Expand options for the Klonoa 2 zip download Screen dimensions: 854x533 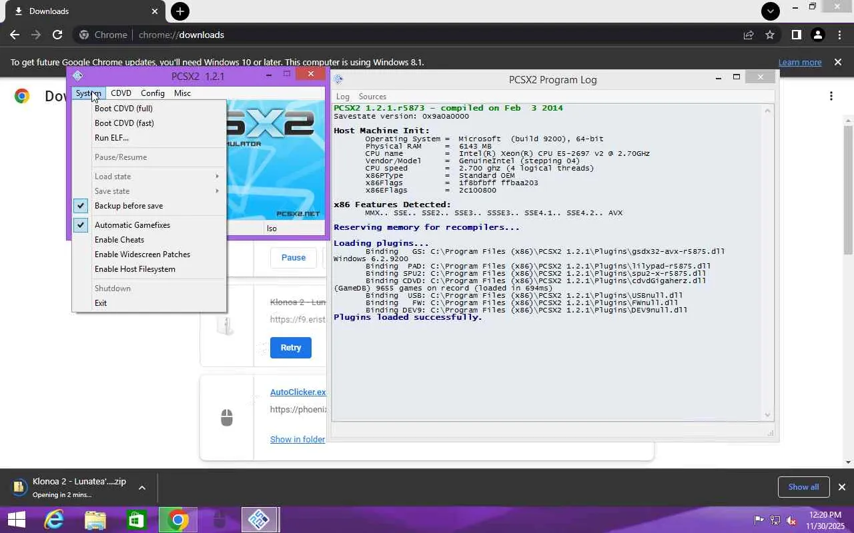point(142,488)
